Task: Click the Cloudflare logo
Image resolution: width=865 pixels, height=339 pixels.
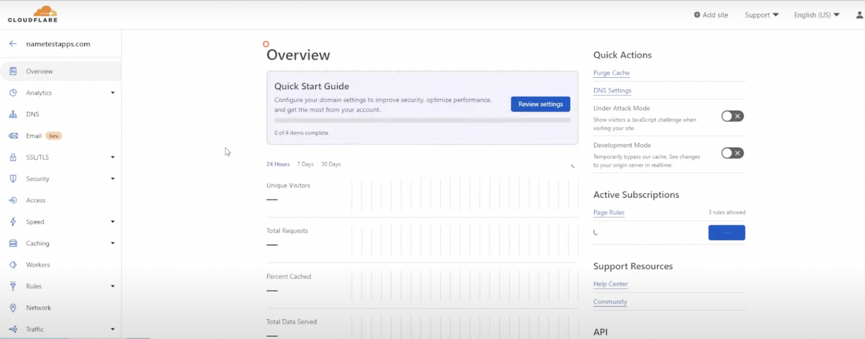Action: pos(33,14)
